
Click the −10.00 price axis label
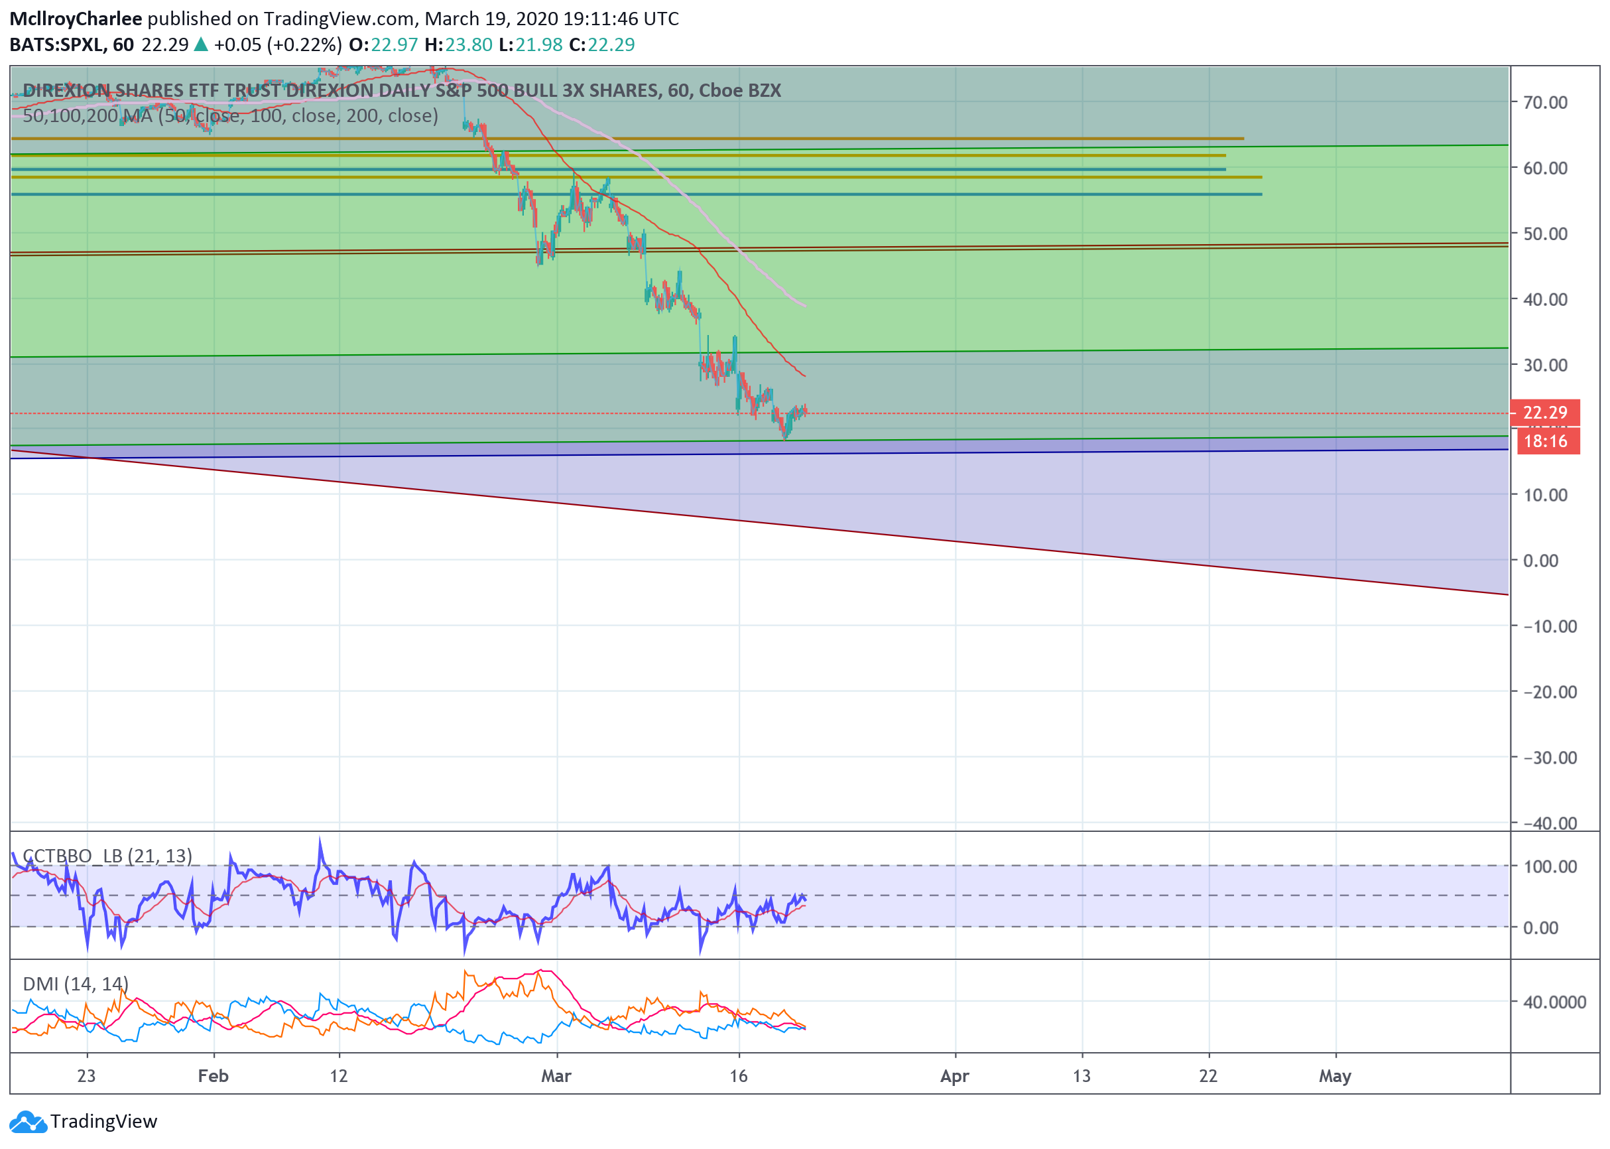pos(1550,627)
